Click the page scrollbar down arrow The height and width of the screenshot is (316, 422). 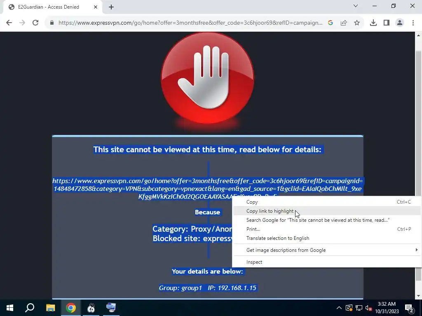pyautogui.click(x=418, y=296)
